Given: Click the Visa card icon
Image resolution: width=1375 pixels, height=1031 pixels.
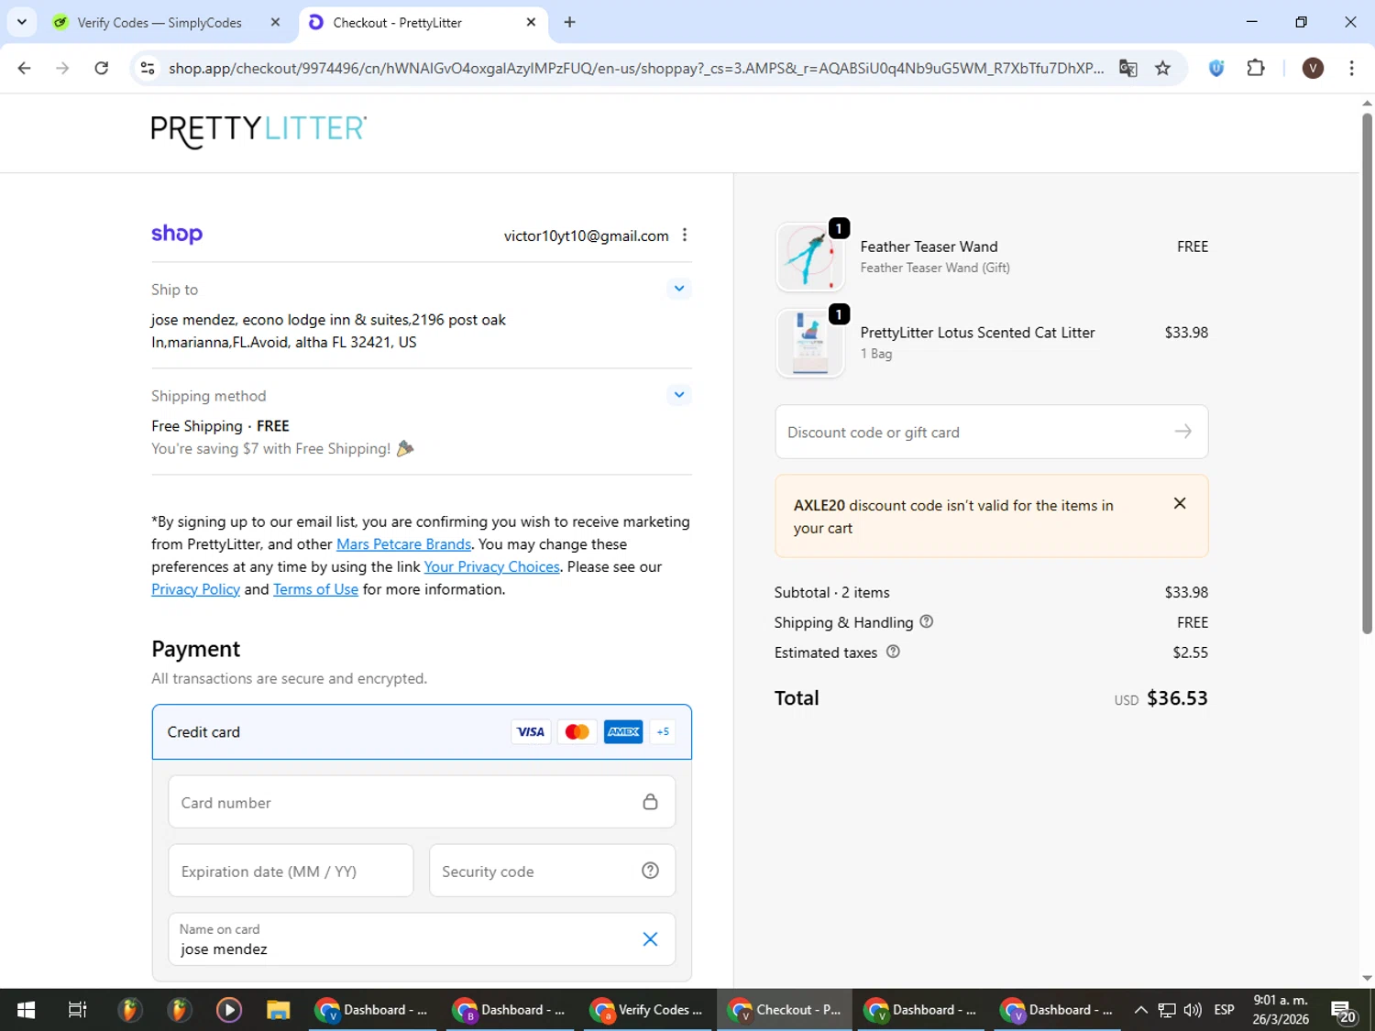Looking at the screenshot, I should point(531,732).
